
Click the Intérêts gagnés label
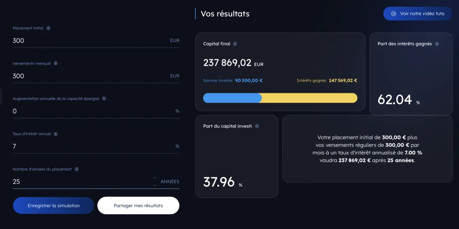[x=312, y=81]
